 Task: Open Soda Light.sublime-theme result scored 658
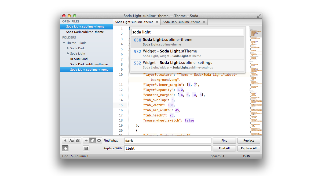(x=188, y=42)
